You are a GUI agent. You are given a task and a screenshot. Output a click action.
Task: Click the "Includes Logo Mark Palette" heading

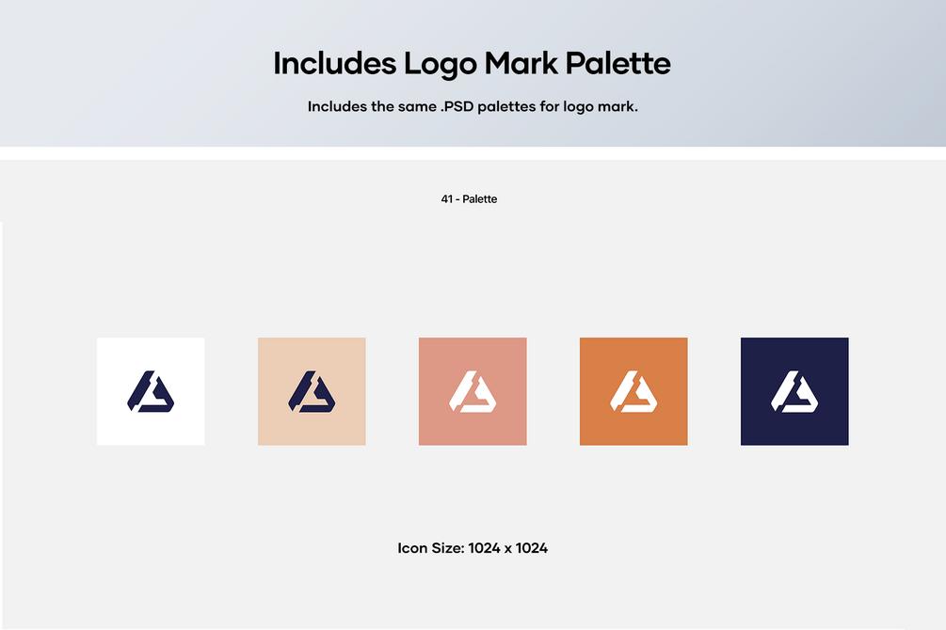pyautogui.click(x=472, y=64)
